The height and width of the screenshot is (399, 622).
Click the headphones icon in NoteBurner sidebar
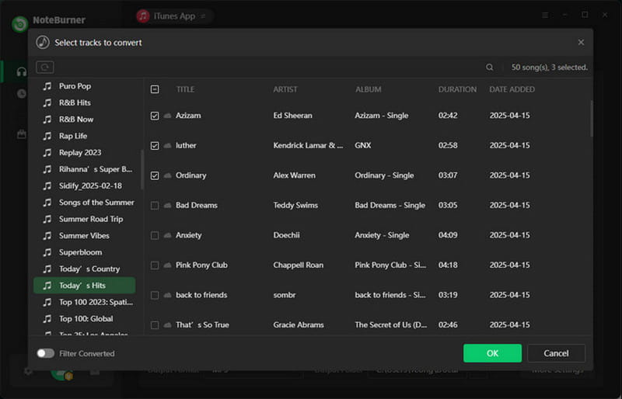[x=22, y=71]
